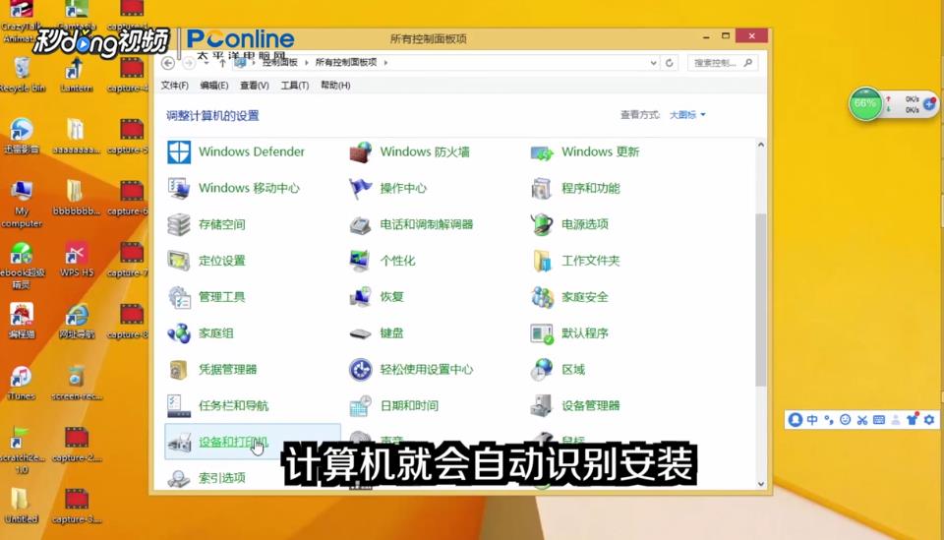Select Untitled folder on desktop
The height and width of the screenshot is (540, 944).
[21, 506]
